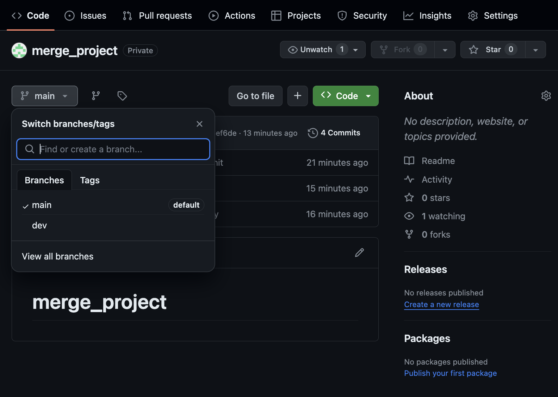Close the Switch branches/tags popup

[199, 124]
